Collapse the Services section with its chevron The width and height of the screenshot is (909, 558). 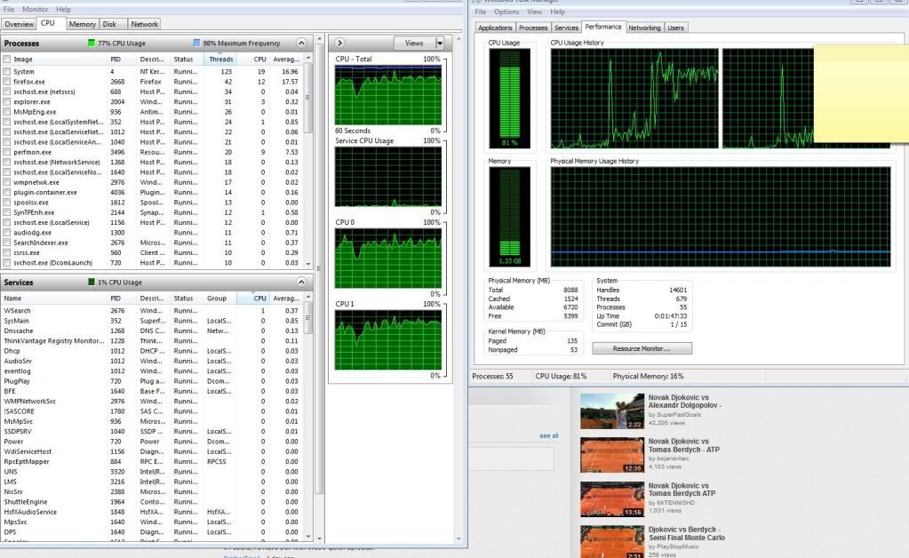[x=301, y=283]
